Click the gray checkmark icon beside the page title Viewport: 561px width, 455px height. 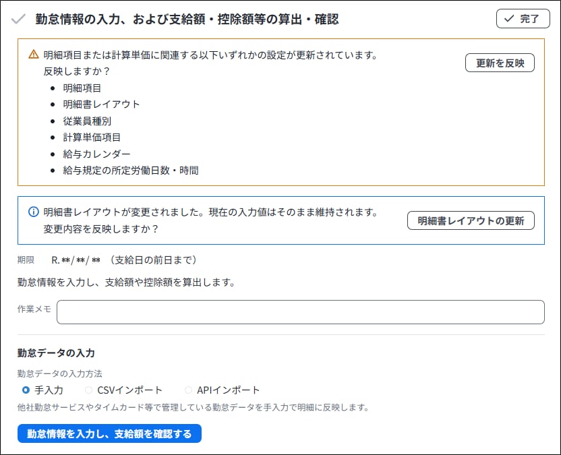19,19
